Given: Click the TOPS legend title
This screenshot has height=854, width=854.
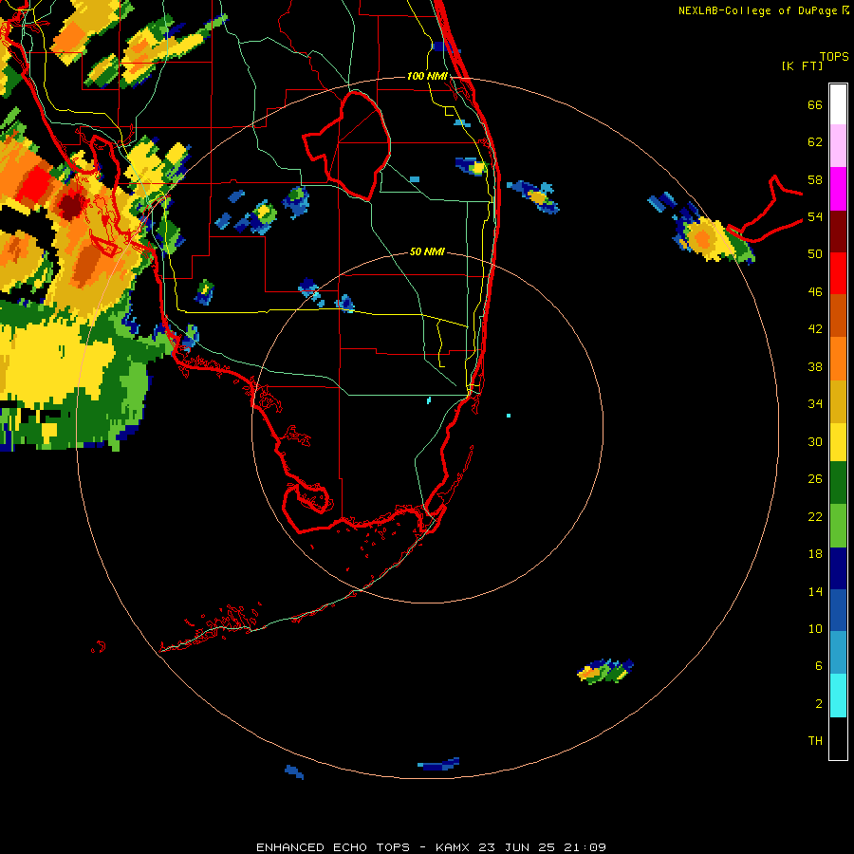Looking at the screenshot, I should 834,56.
